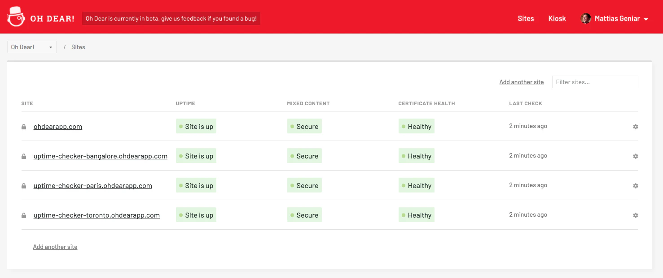
Task: Go to Sites in the top navigation
Action: tap(526, 19)
